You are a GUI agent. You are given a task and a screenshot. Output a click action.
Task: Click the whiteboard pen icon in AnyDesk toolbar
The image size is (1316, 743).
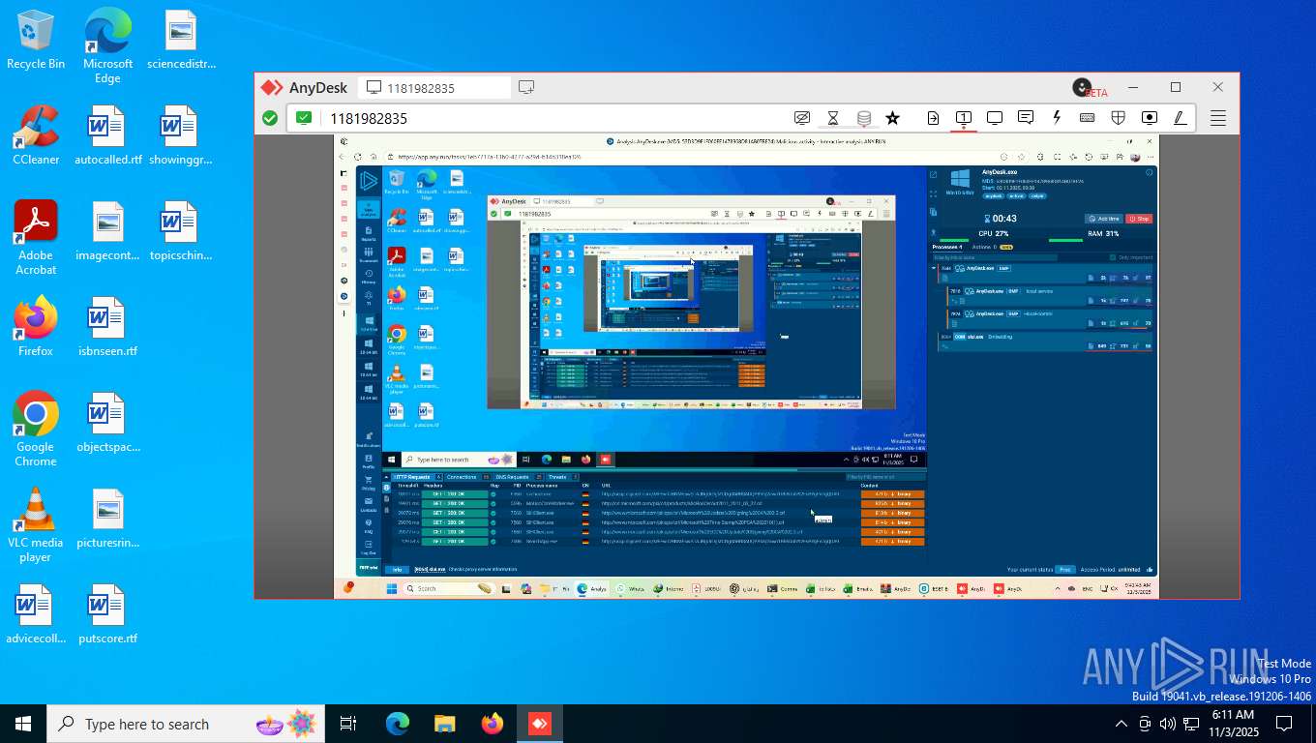pyautogui.click(x=1181, y=118)
